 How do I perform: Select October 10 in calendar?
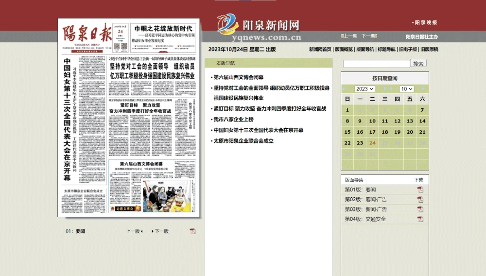click(372, 121)
